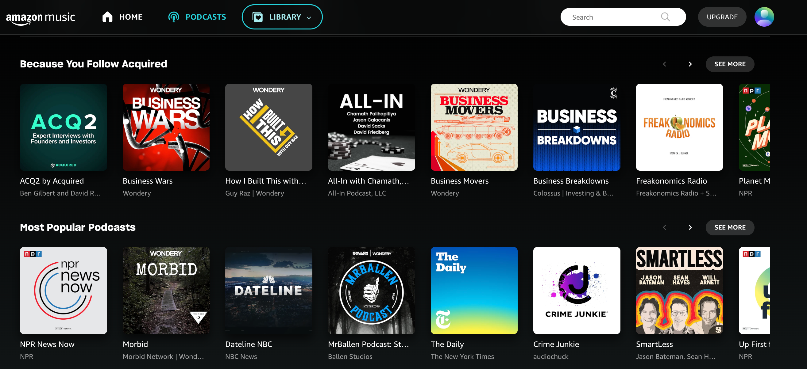Click into the Search input field

(611, 17)
